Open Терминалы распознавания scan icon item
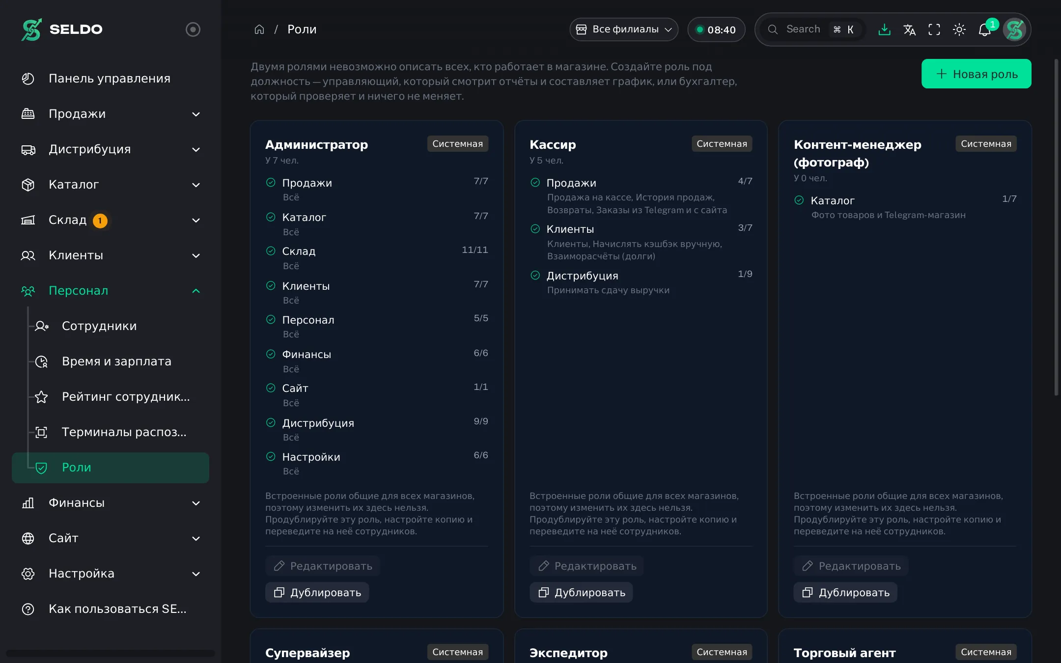This screenshot has height=663, width=1061. coord(42,432)
